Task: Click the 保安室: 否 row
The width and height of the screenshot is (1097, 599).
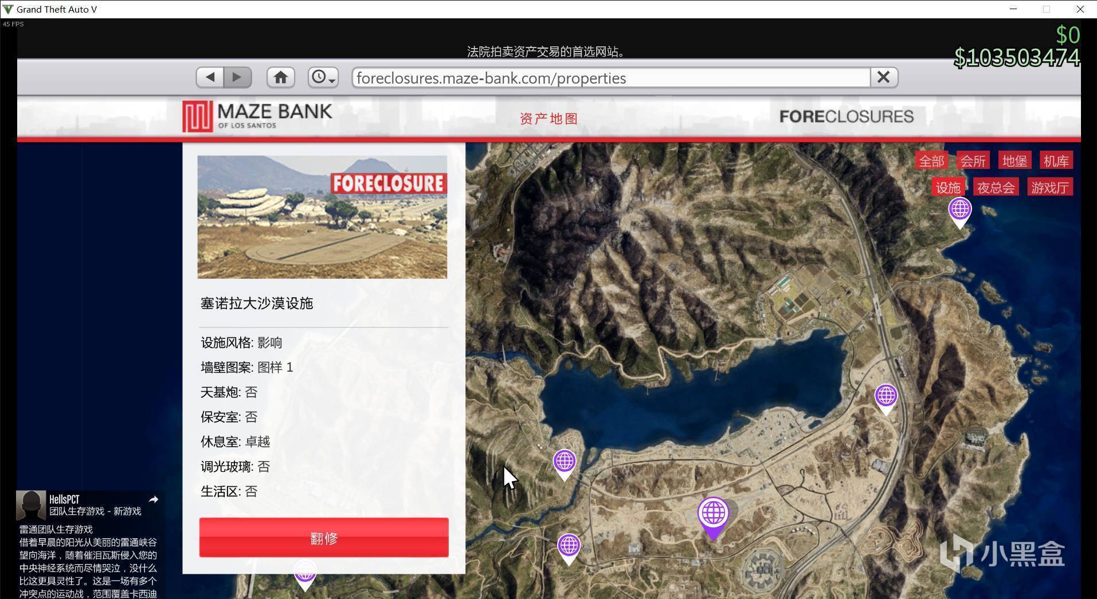Action: pos(229,417)
